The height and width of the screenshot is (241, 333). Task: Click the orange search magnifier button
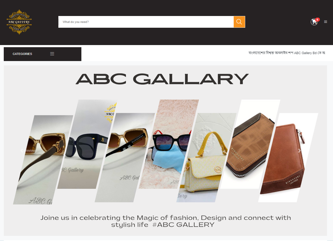239,22
